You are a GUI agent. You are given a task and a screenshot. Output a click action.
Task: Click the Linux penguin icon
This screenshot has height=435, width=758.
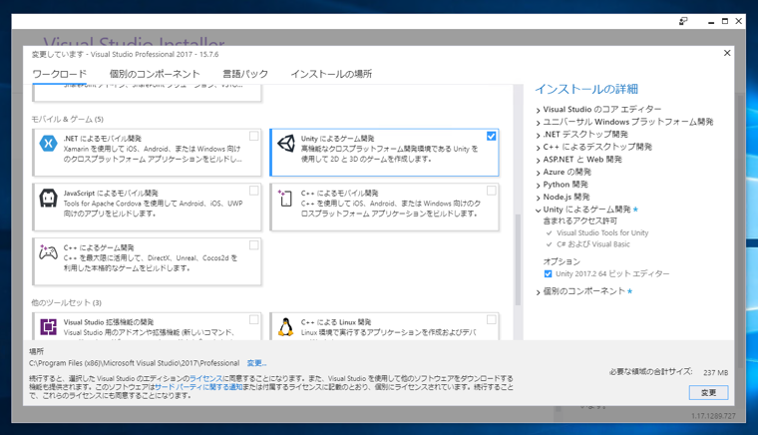285,327
